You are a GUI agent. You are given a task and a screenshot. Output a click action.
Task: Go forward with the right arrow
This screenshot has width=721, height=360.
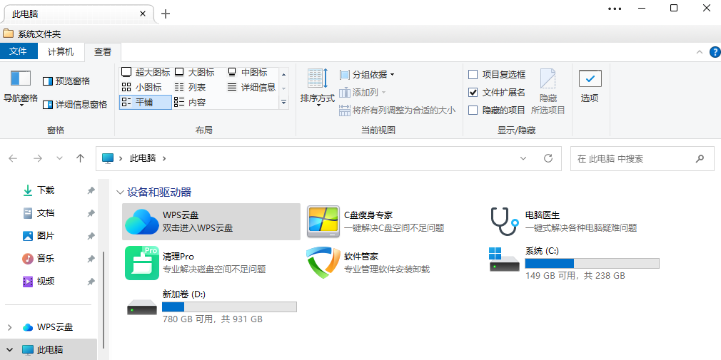click(x=38, y=158)
